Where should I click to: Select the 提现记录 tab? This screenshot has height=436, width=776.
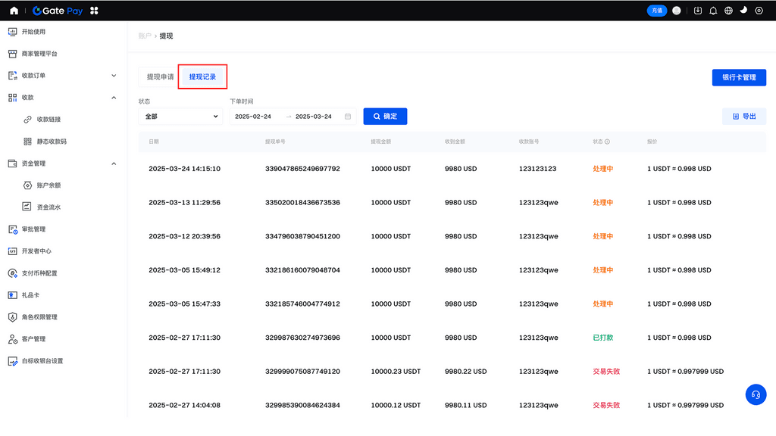coord(202,77)
